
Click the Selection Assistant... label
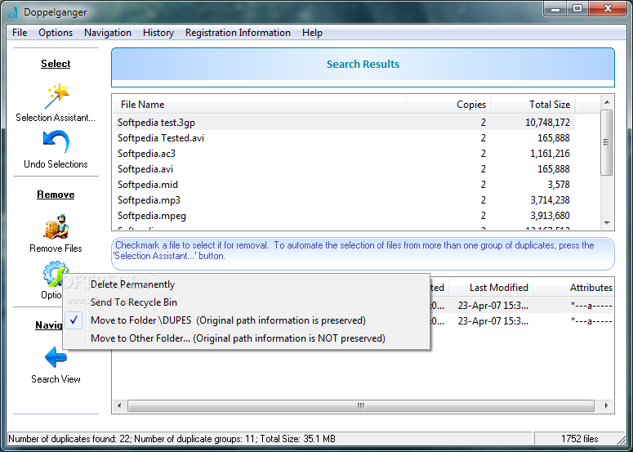[56, 118]
